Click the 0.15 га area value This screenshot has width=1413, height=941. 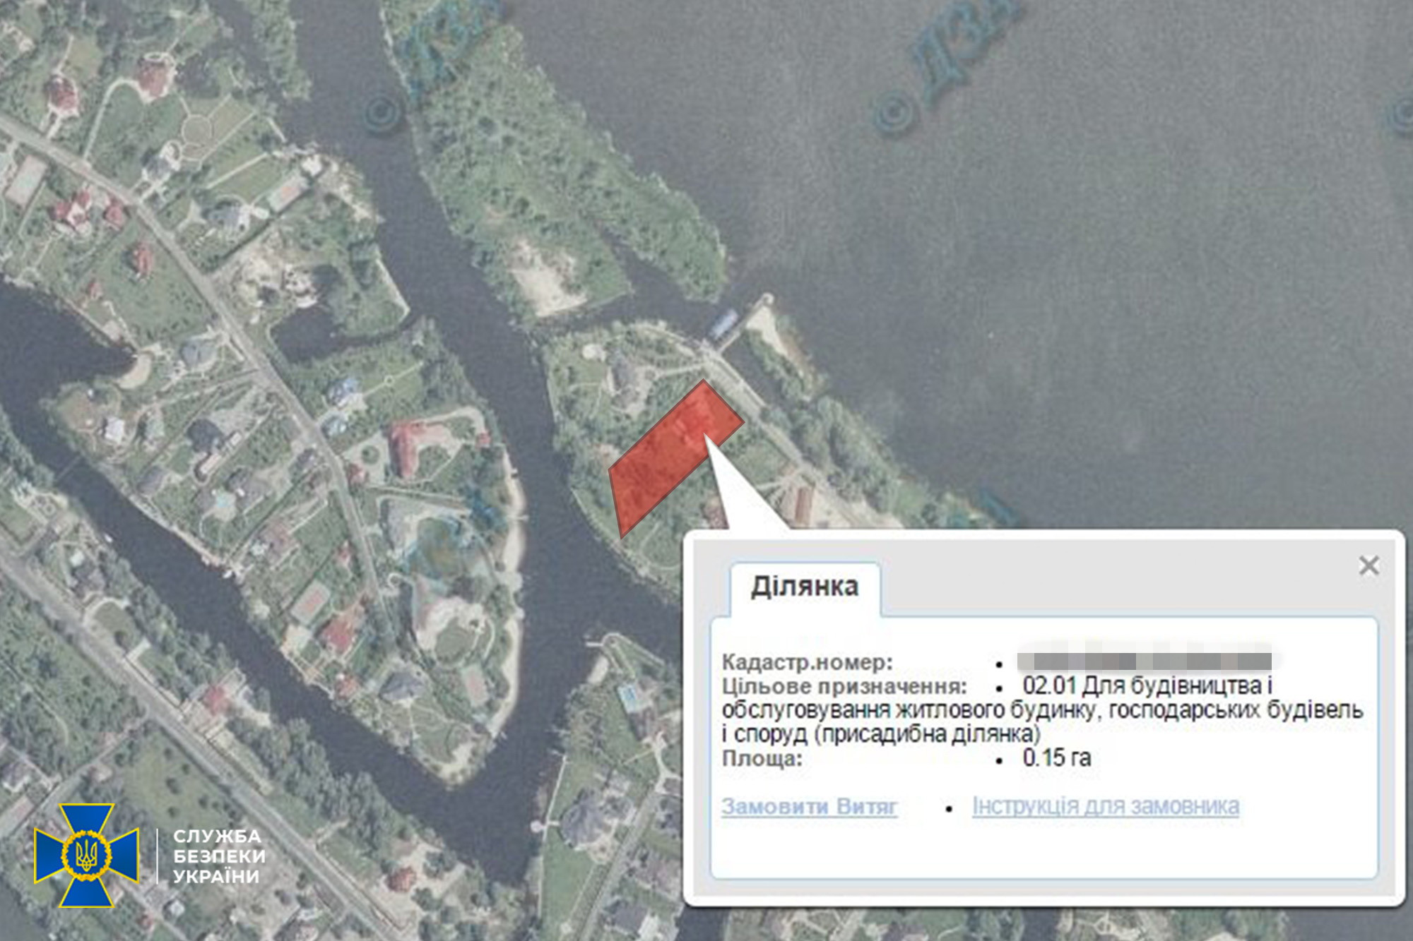[x=1056, y=758]
